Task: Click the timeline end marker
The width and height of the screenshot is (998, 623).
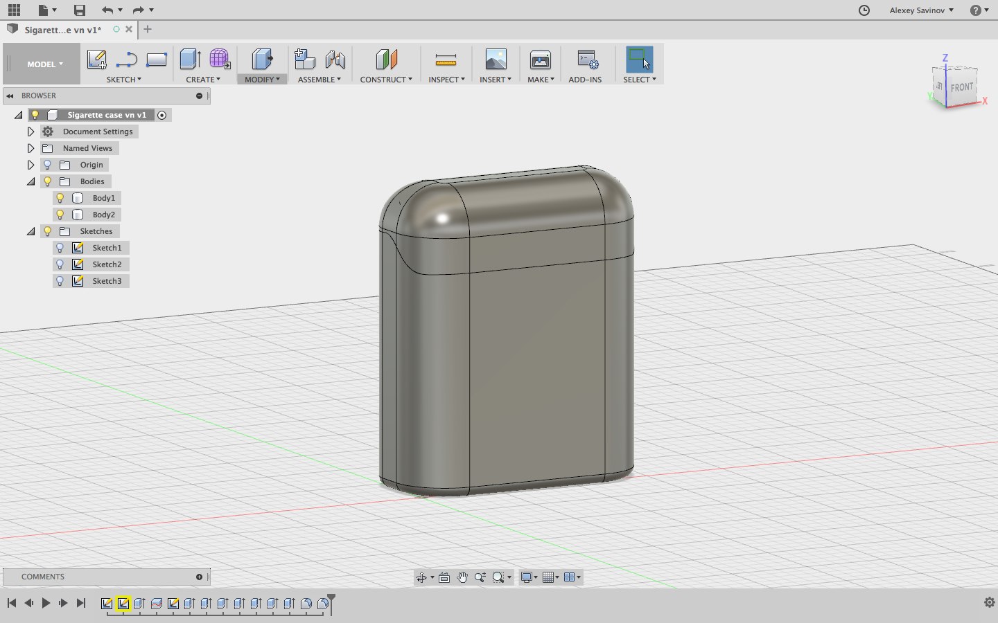Action: (331, 601)
